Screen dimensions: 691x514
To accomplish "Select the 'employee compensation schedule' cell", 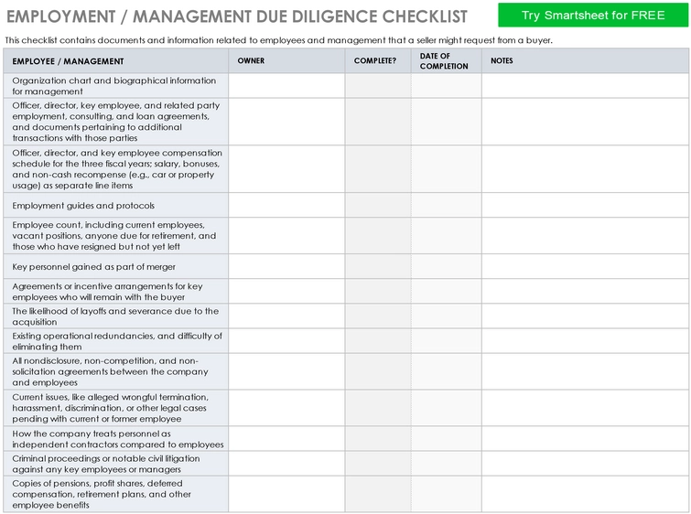I will [x=116, y=169].
